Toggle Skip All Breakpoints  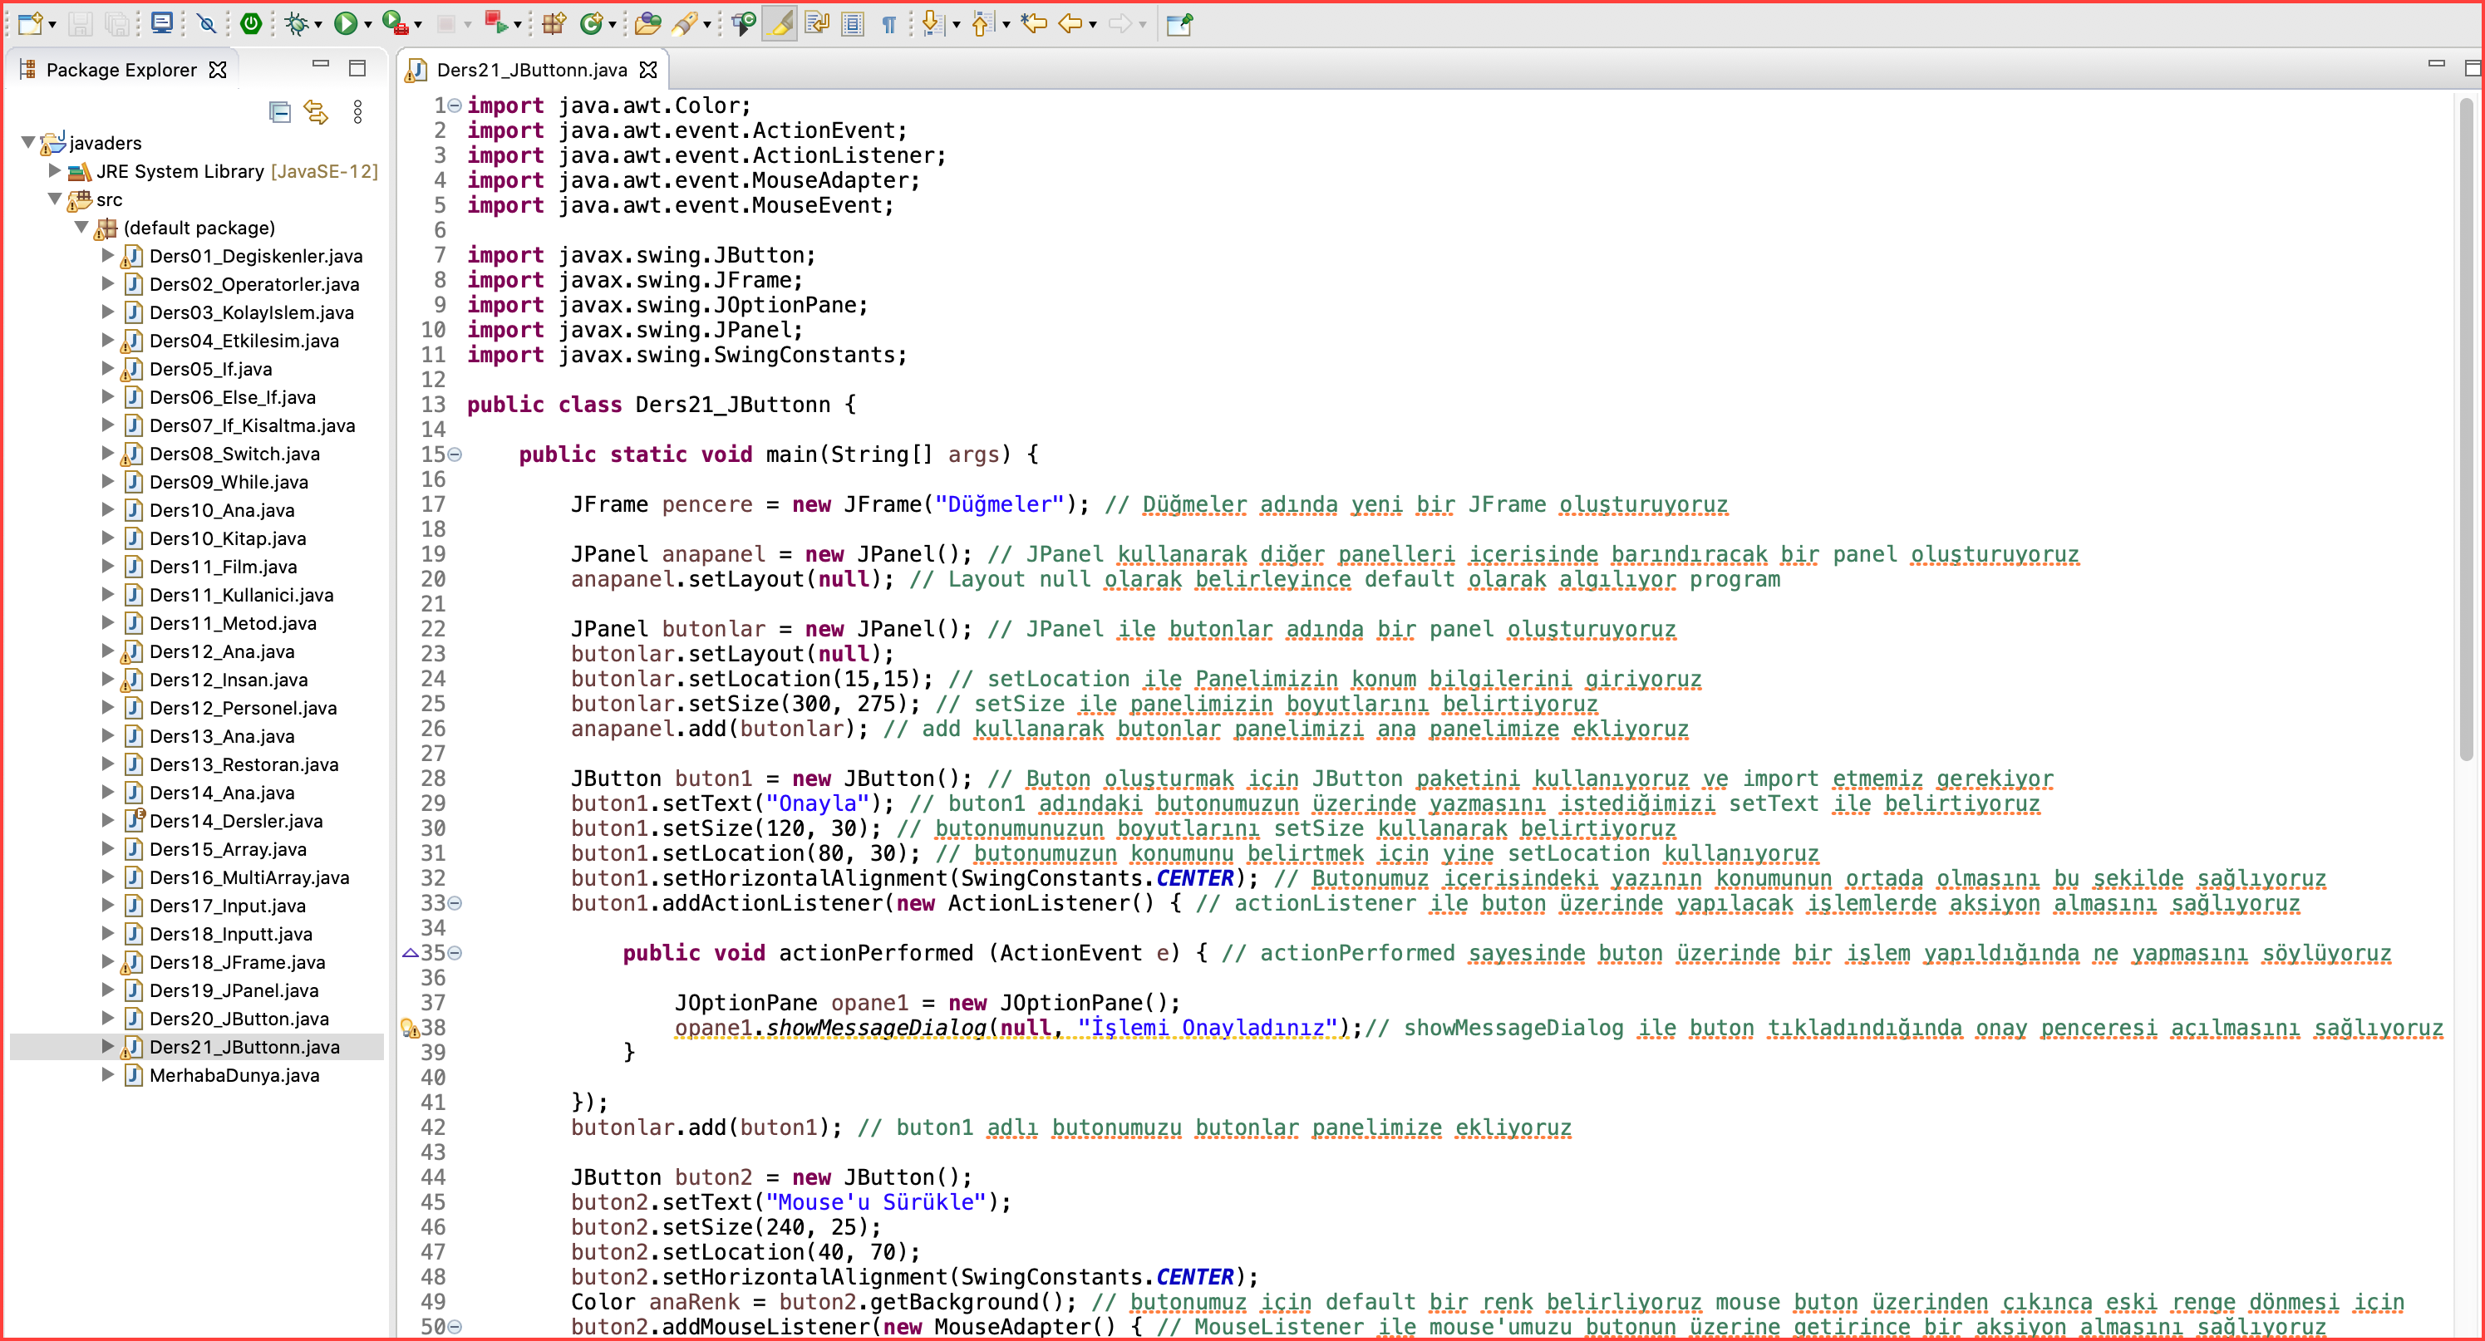point(206,23)
